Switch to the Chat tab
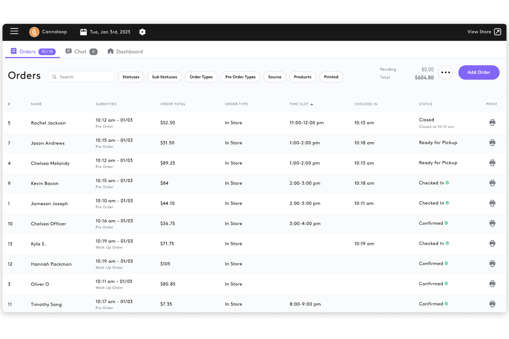The width and height of the screenshot is (509, 339). [82, 52]
